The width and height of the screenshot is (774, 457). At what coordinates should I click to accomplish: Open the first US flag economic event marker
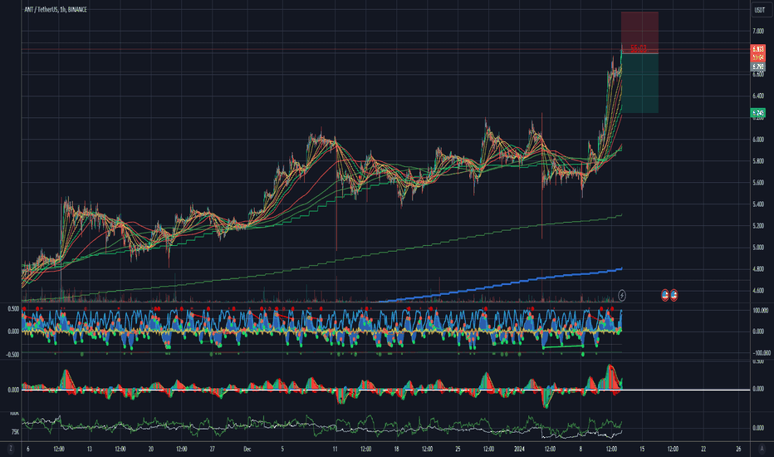pos(665,296)
